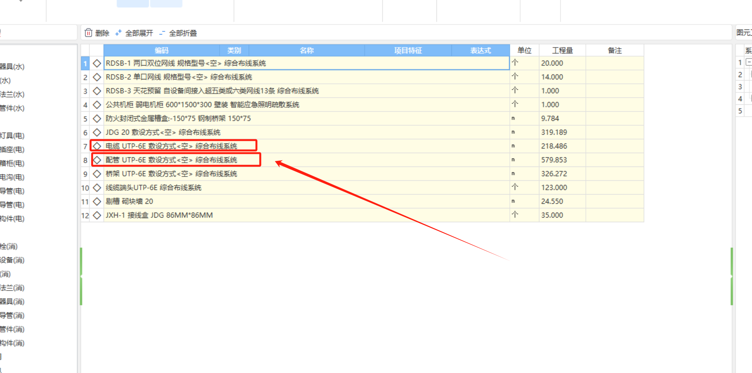This screenshot has width=752, height=373.
Task: Click quantity cell 319.189
Action: click(562, 132)
